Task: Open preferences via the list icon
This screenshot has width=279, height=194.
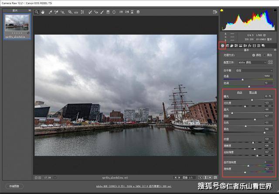Action: tap(121, 12)
